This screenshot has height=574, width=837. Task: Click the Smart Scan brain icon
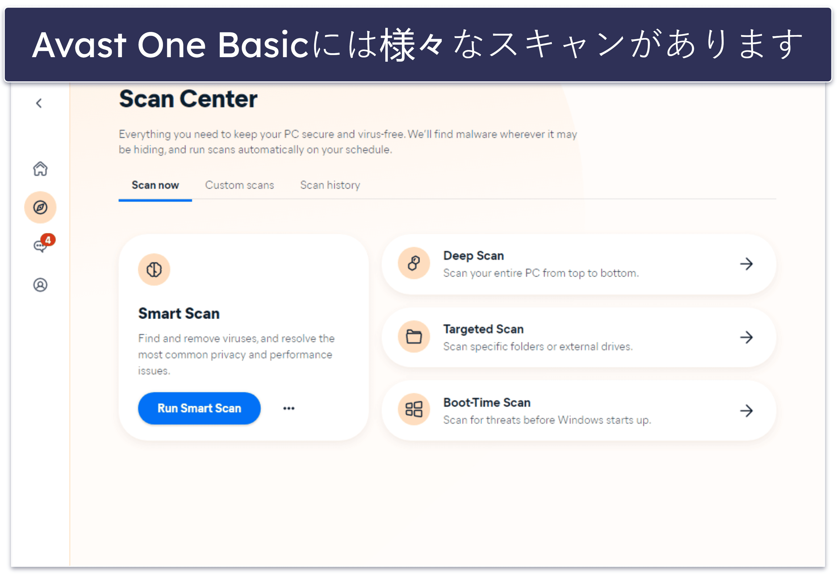(154, 269)
